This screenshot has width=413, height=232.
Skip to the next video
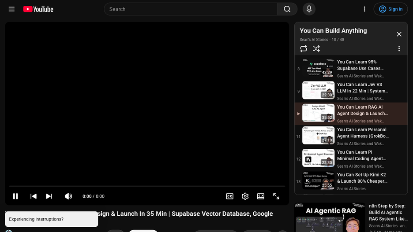[x=49, y=196]
